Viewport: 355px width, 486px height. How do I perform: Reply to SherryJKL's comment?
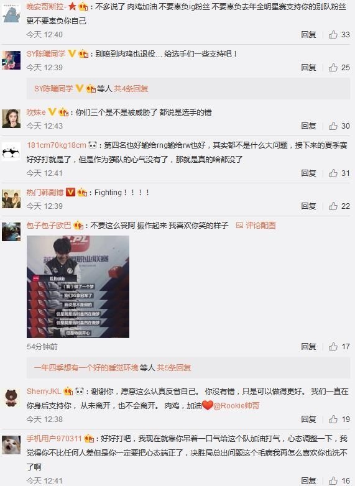(x=308, y=419)
